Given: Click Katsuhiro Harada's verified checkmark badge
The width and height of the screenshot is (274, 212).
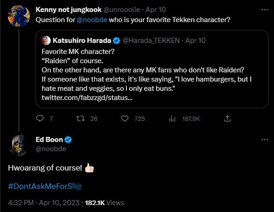Looking at the screenshot, I should 116,41.
